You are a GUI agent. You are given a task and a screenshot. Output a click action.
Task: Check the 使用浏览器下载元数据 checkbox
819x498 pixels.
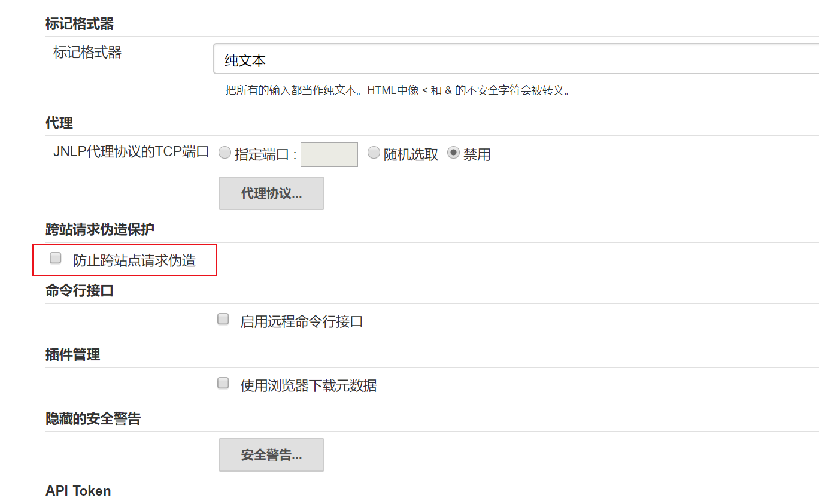(x=223, y=384)
